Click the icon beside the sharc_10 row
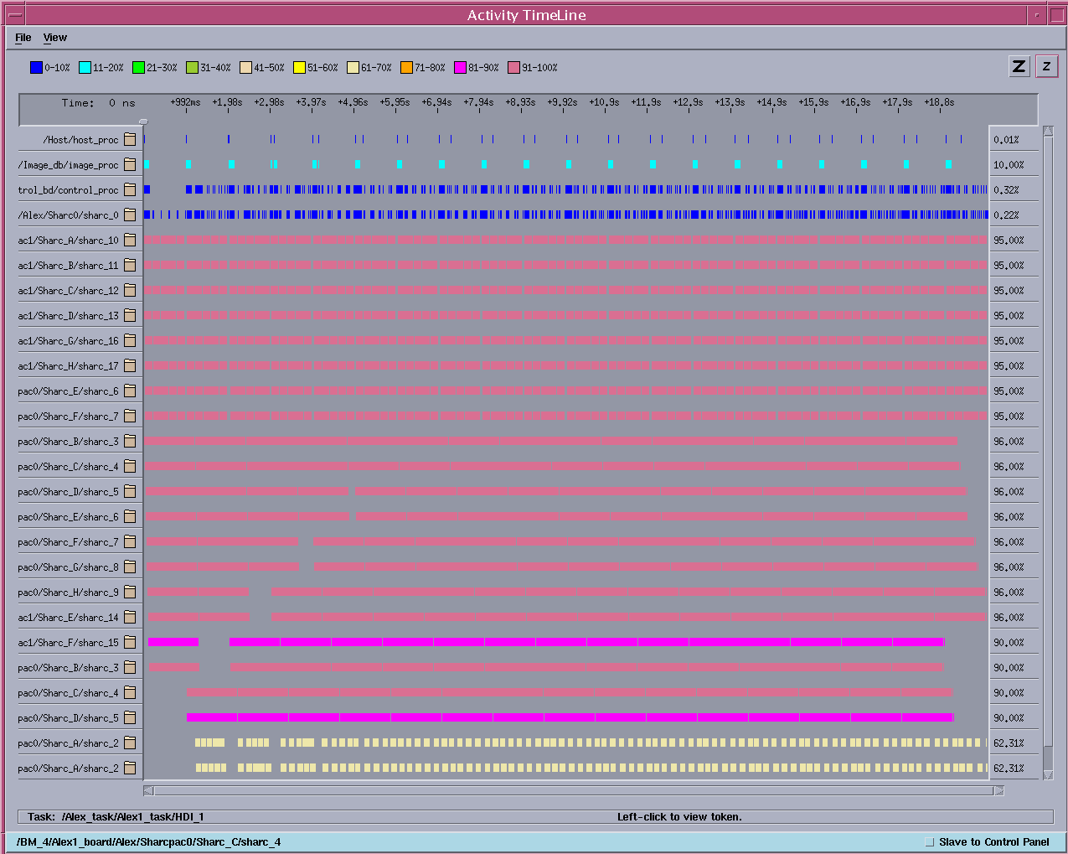This screenshot has width=1068, height=854. (x=130, y=241)
